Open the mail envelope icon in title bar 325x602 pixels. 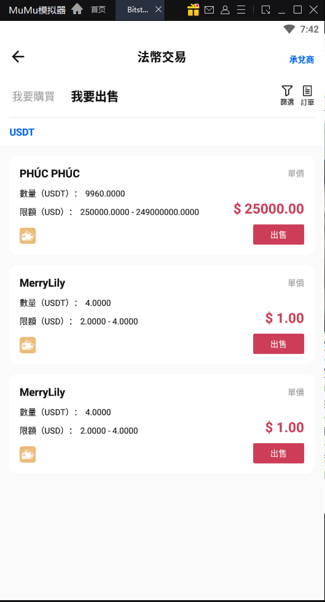209,10
